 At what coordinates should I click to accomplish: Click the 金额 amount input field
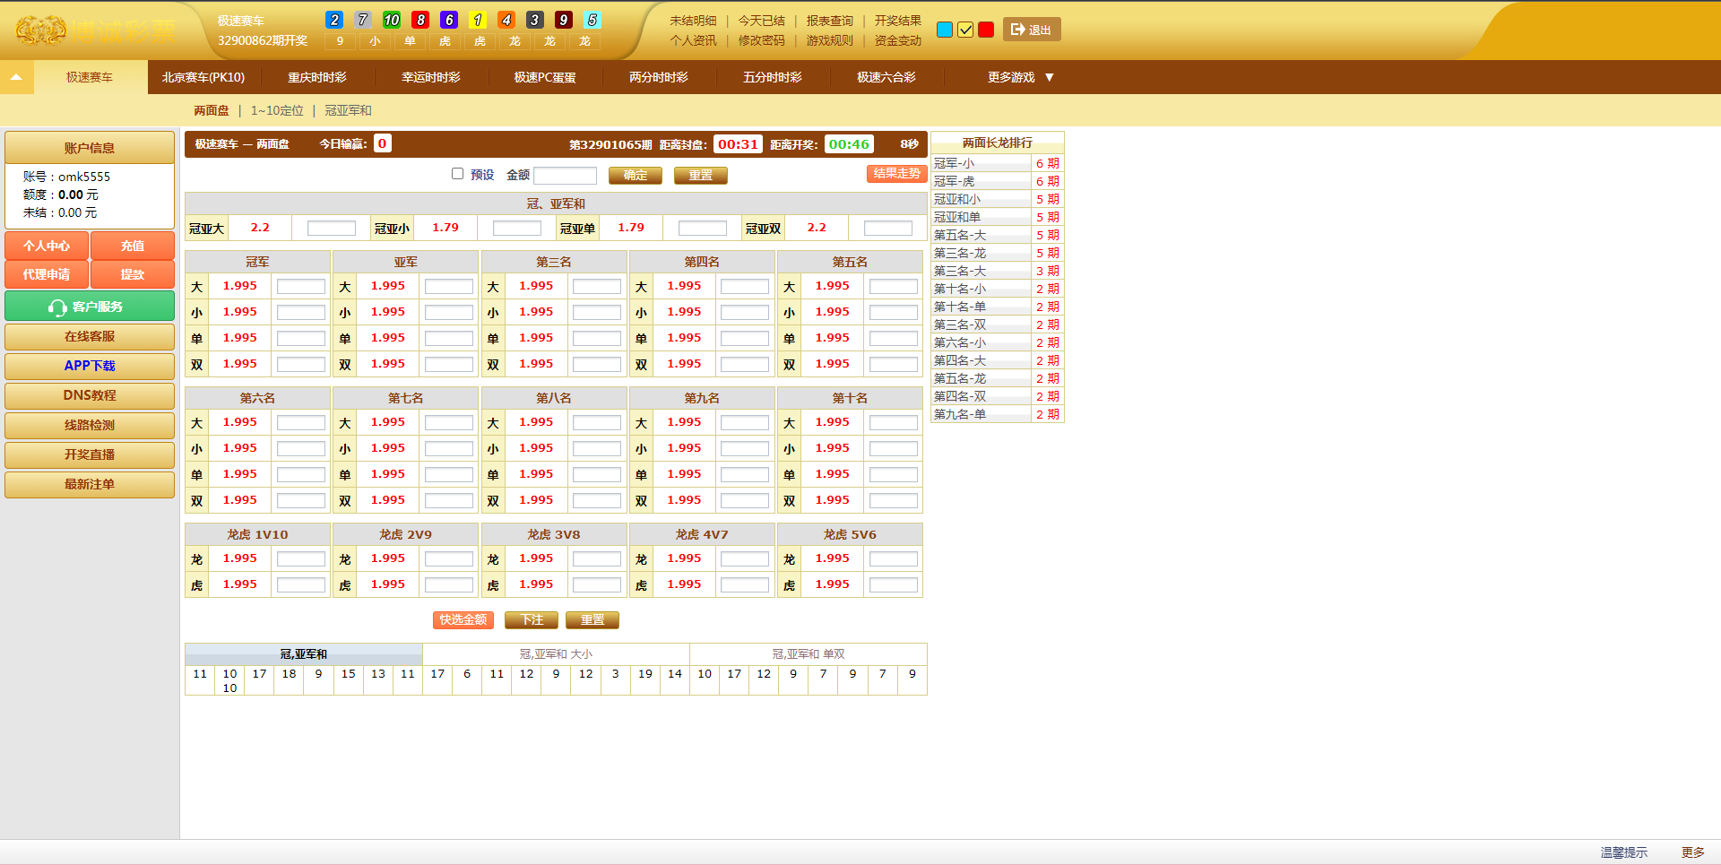tap(565, 175)
